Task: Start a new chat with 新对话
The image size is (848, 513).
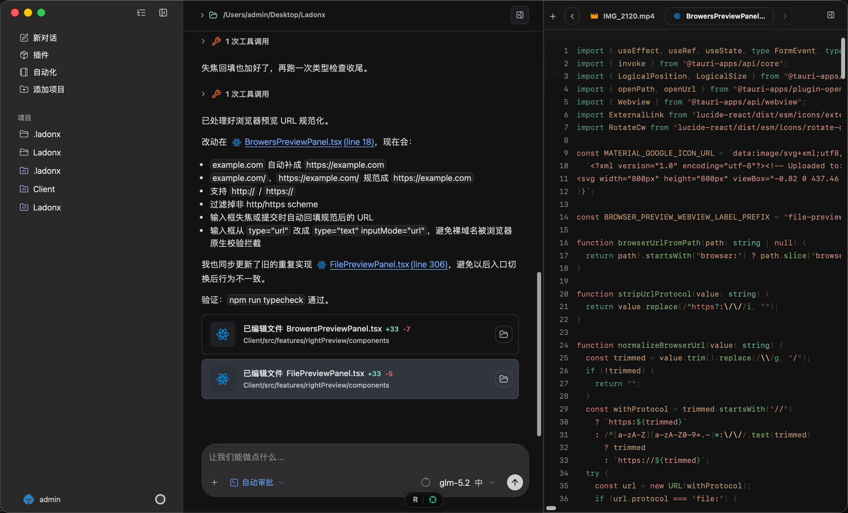Action: point(38,38)
